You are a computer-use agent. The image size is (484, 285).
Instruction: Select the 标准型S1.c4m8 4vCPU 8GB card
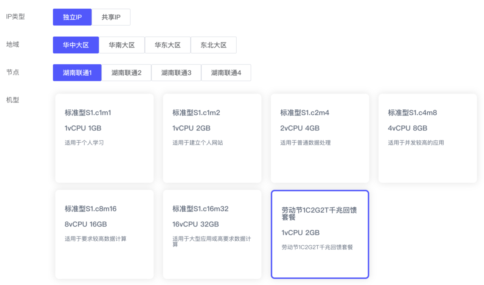(x=428, y=138)
